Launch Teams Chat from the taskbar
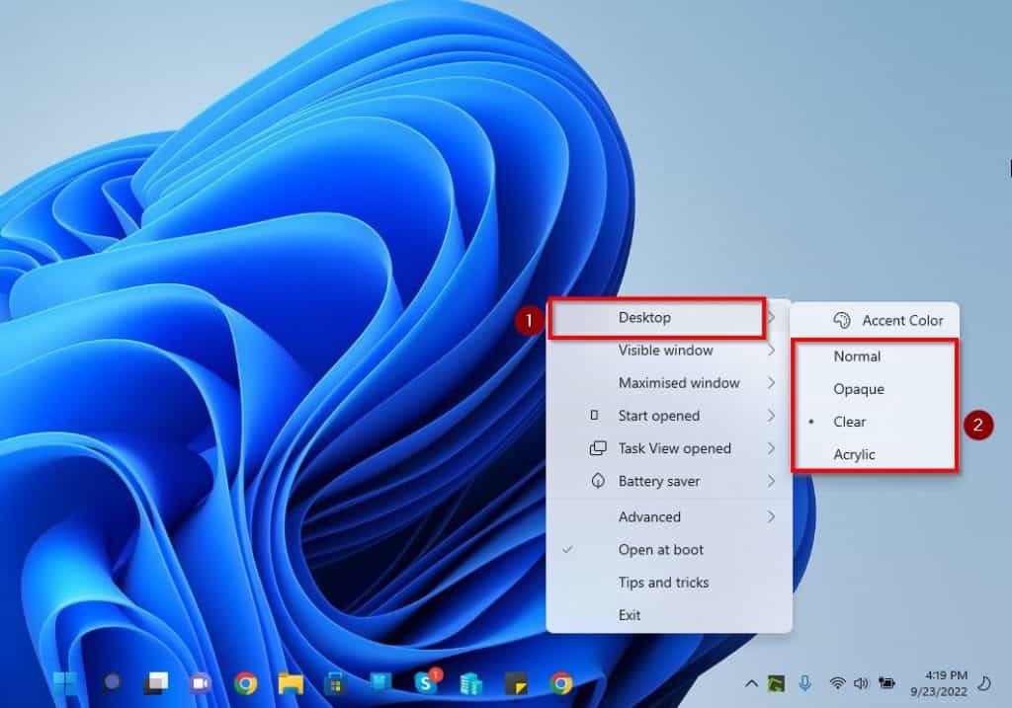Screen dimensions: 1012x708 (x=200, y=683)
